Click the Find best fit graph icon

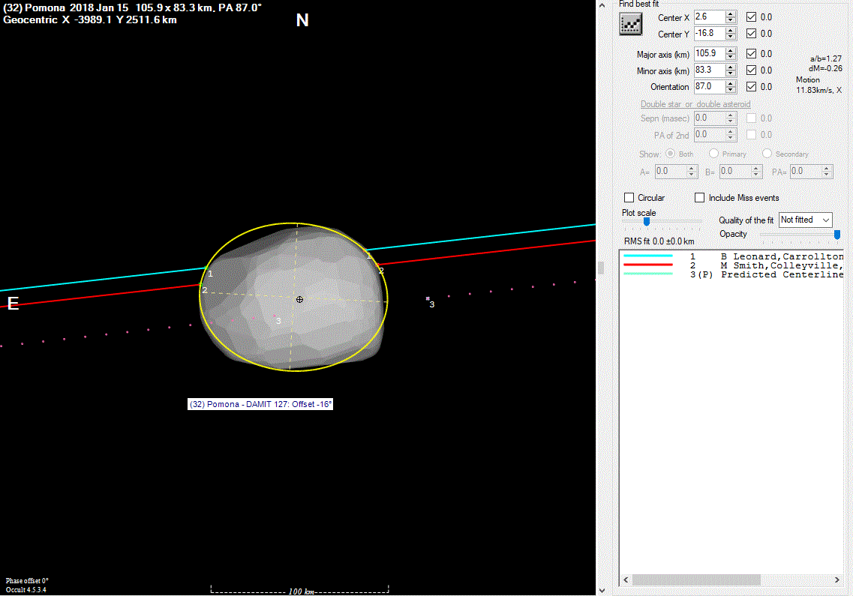click(632, 24)
